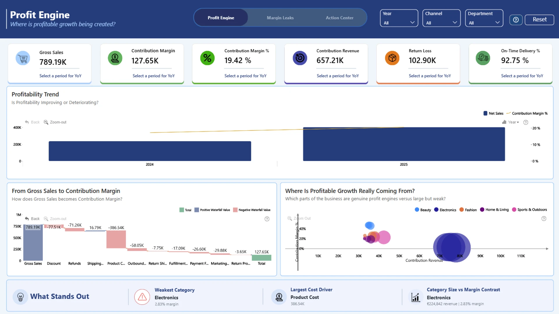Click Zoom Out in the bubble chart
Viewport: 559px width, 314px height.
click(x=299, y=218)
